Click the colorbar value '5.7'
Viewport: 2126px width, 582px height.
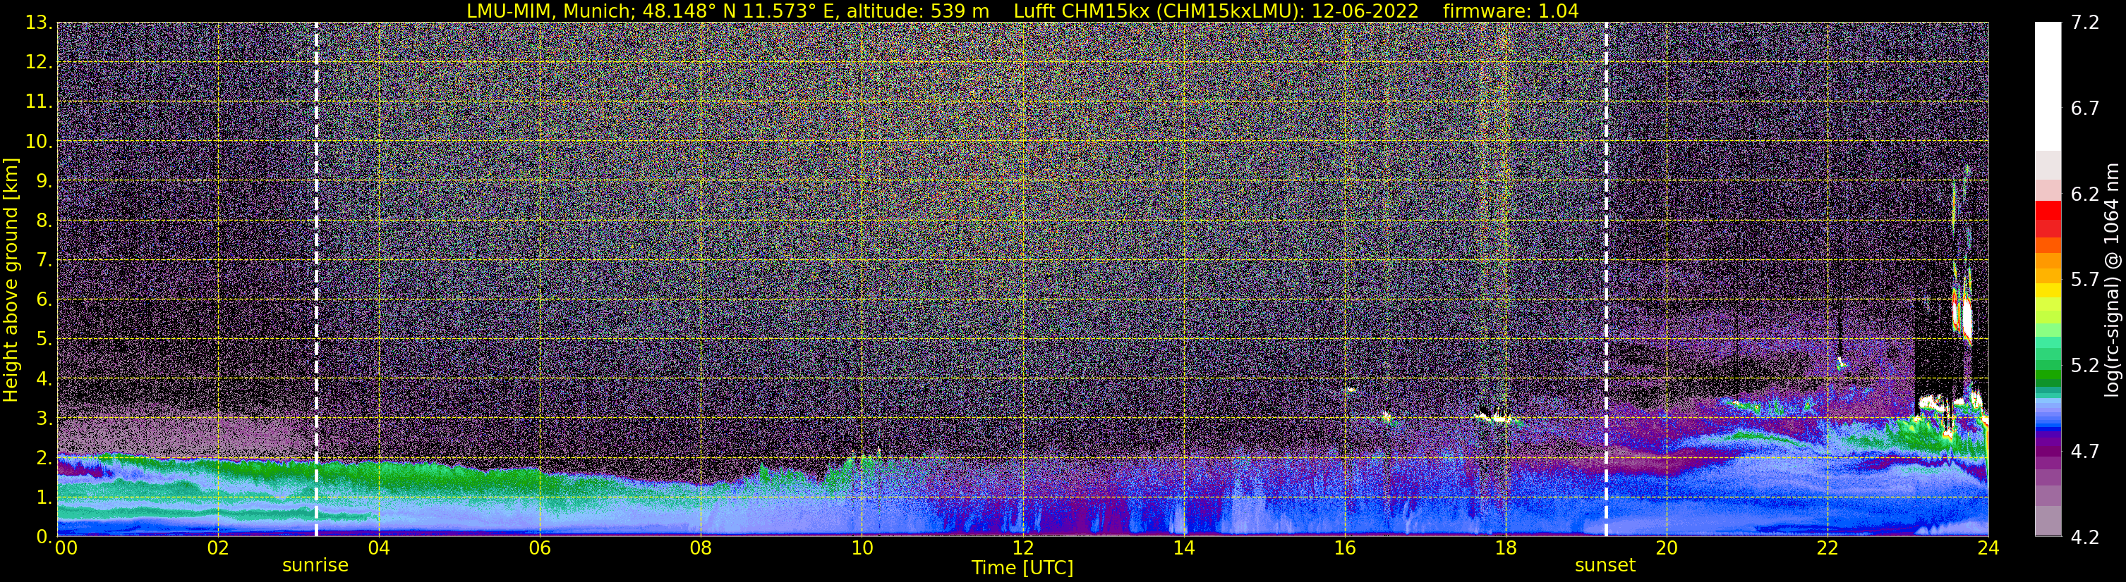point(2085,280)
